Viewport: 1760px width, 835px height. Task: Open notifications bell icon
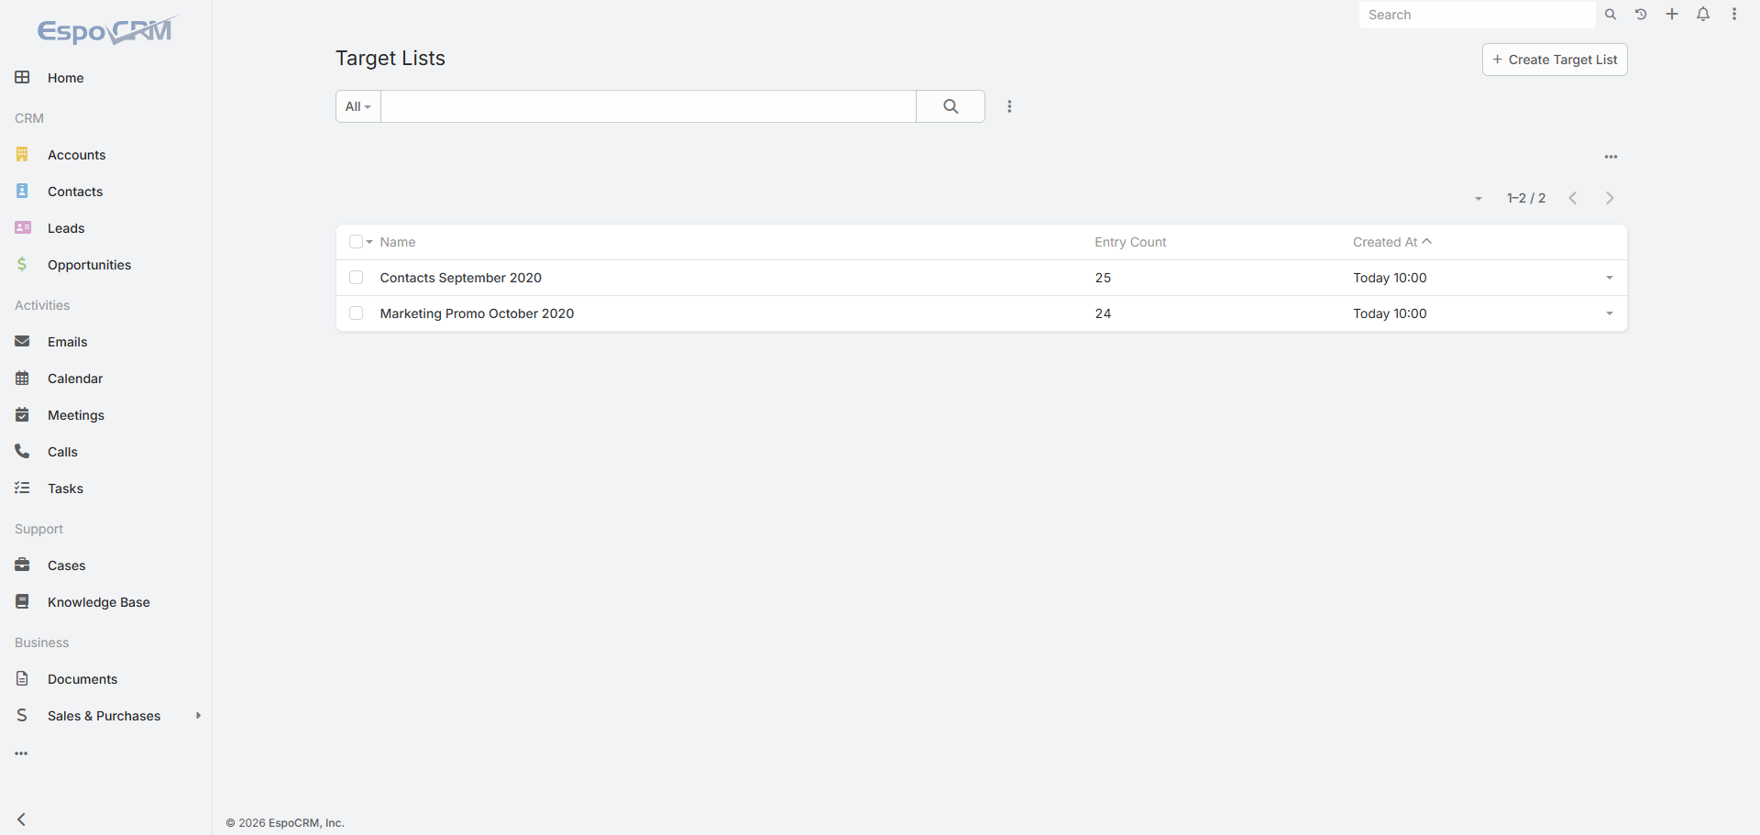[1703, 15]
